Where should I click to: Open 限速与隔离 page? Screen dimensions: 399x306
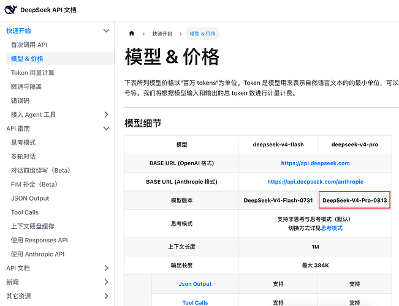(26, 87)
